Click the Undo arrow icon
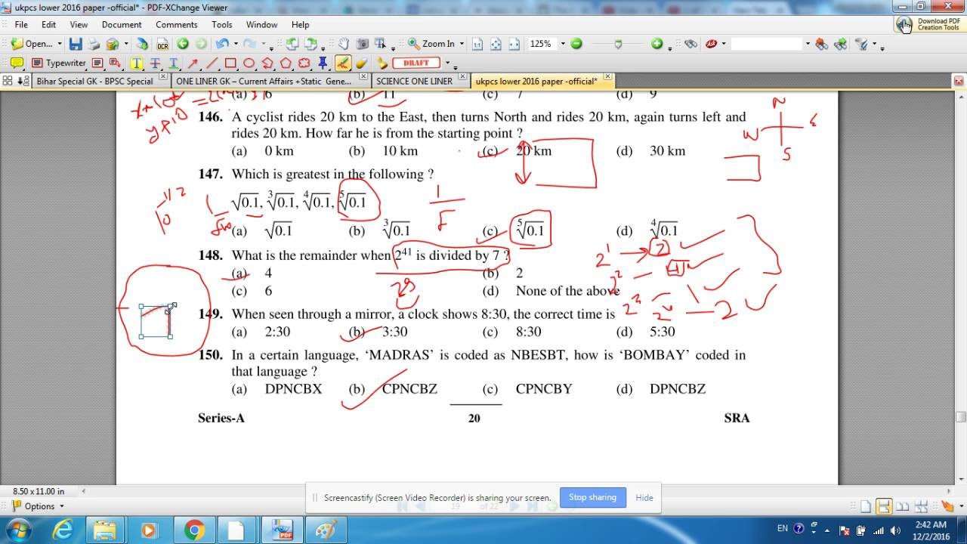 (x=222, y=44)
